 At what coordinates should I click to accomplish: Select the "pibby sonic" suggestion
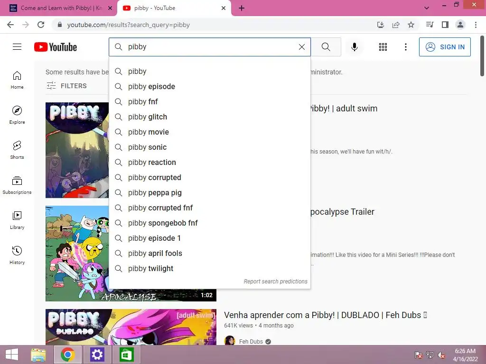tap(209, 147)
